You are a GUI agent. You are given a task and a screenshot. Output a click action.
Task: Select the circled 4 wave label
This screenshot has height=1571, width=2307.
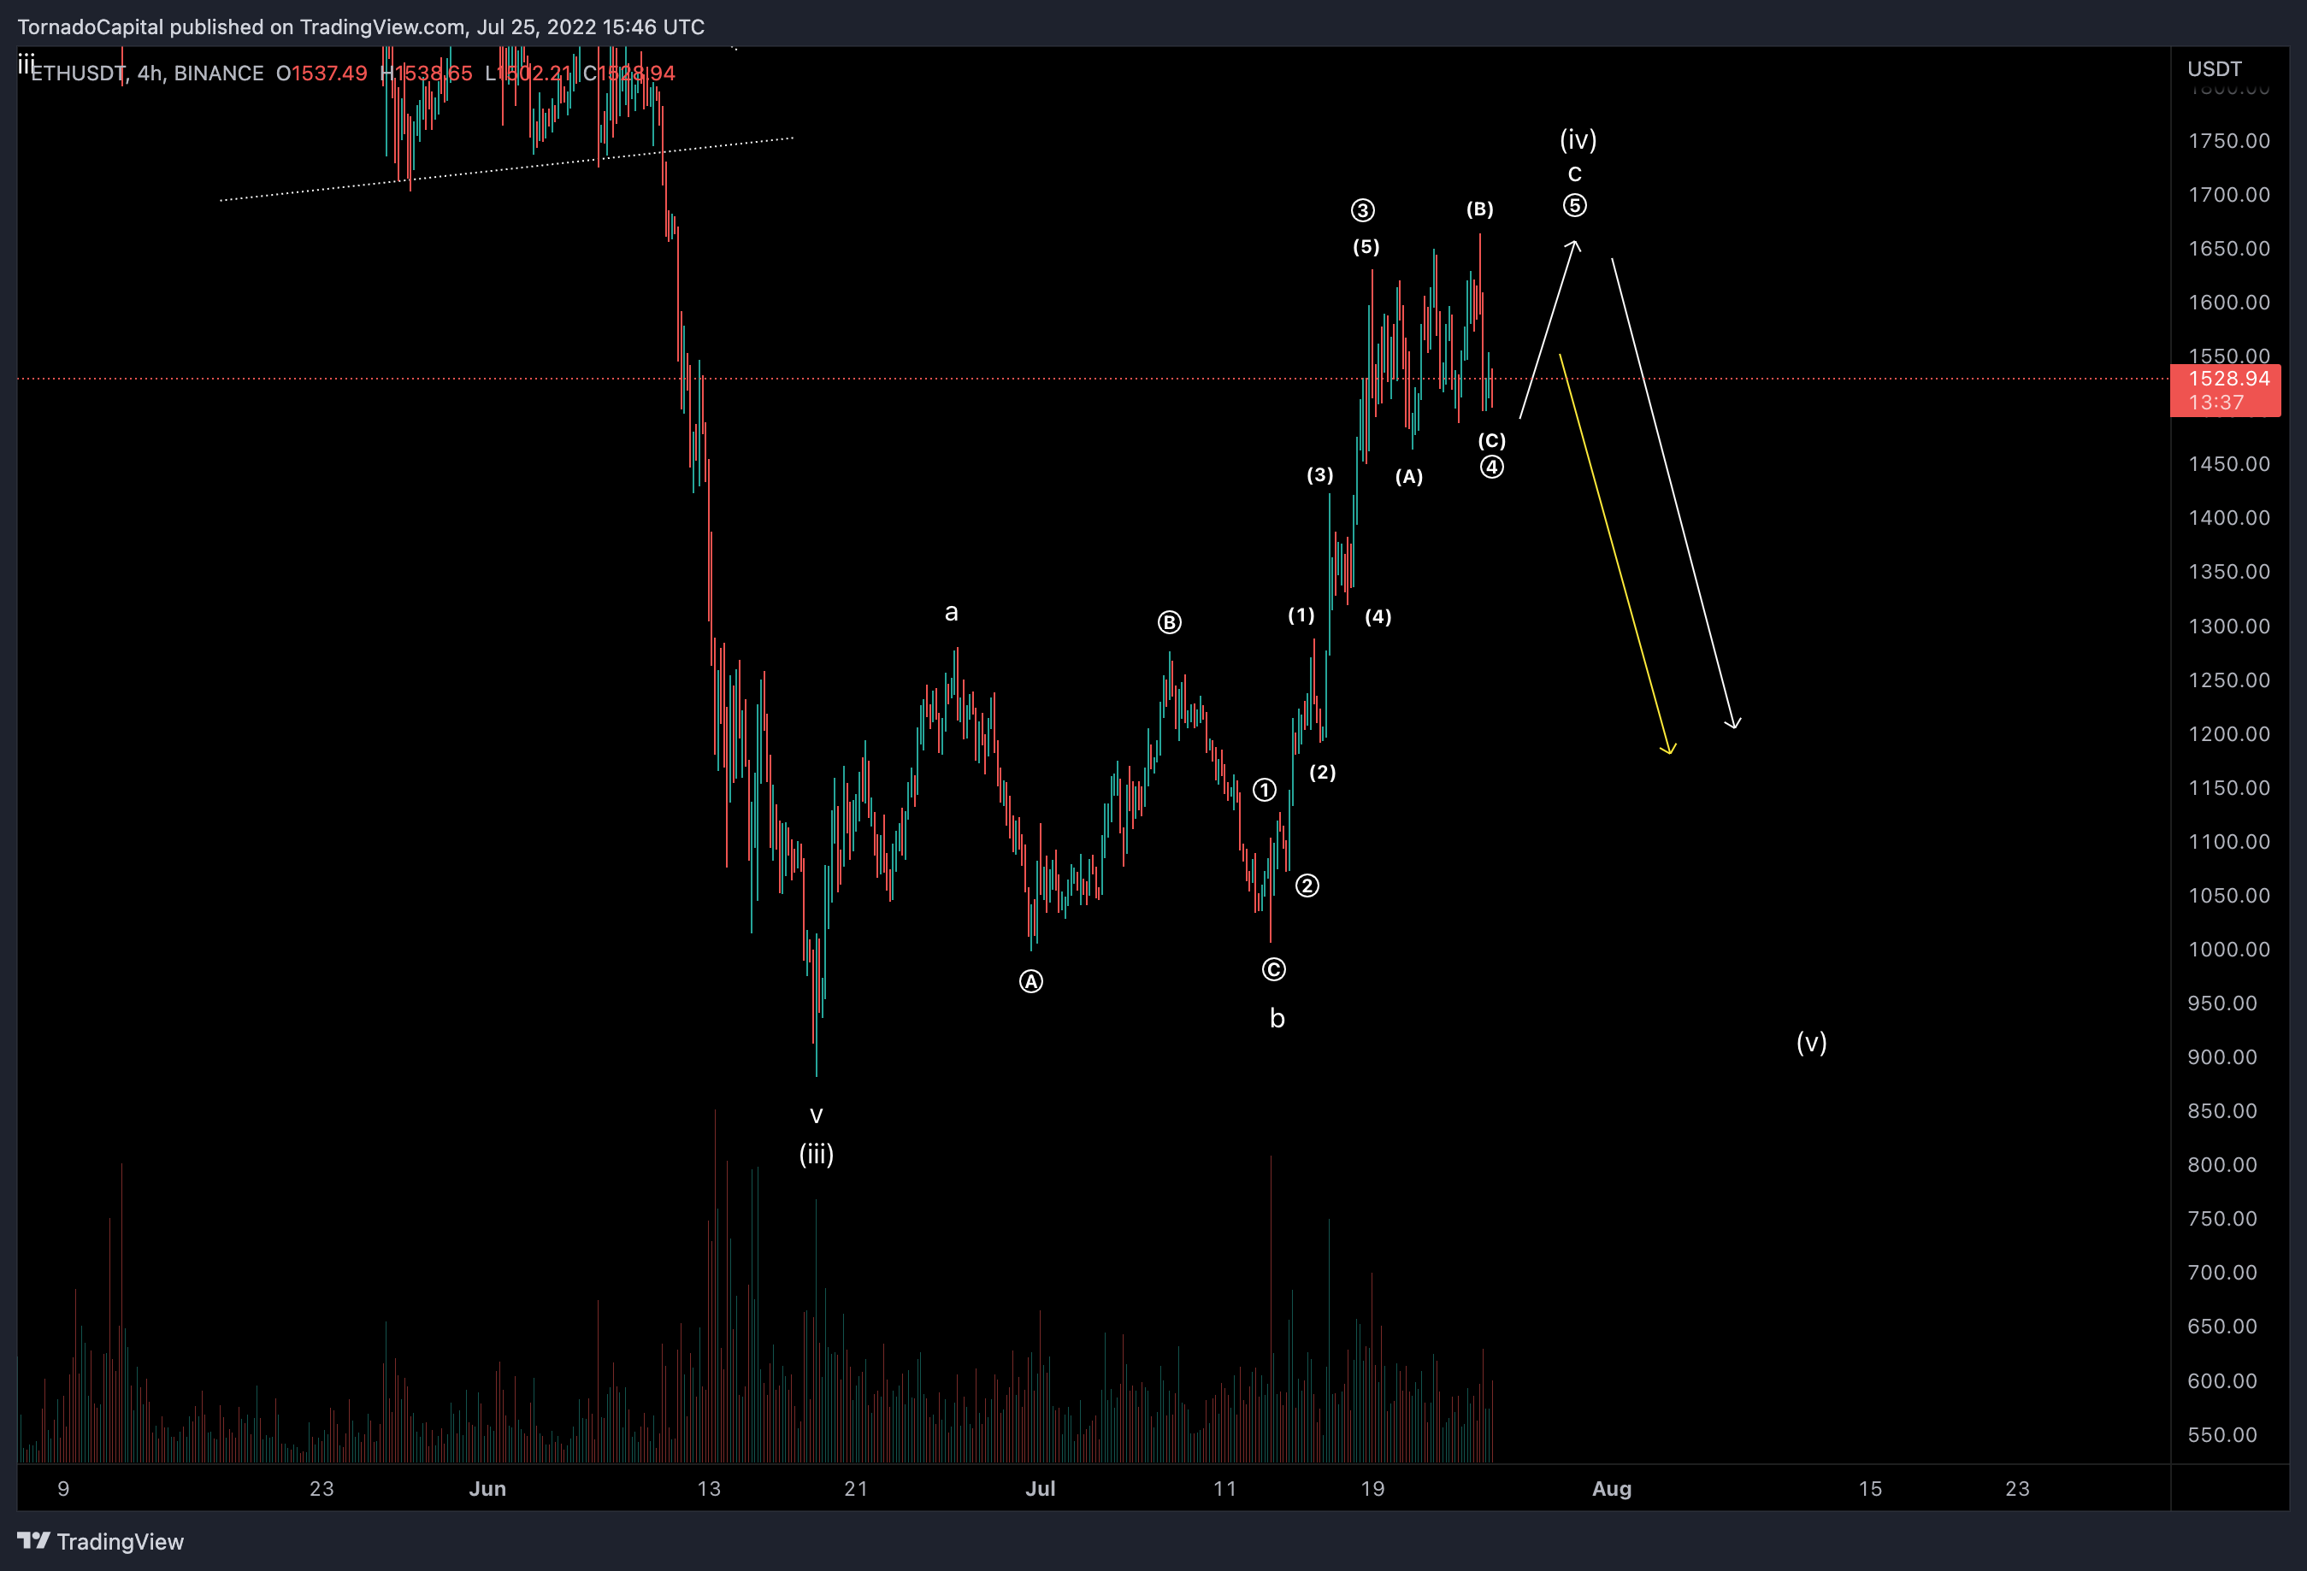click(x=1491, y=468)
